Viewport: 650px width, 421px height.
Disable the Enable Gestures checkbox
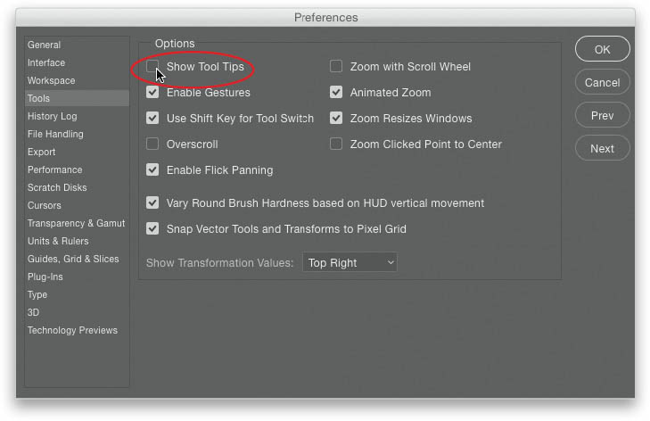tap(152, 93)
